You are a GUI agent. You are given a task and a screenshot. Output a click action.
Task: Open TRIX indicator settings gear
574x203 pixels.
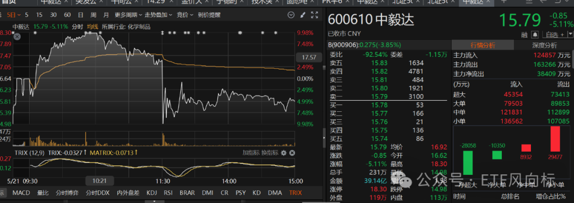point(283,153)
